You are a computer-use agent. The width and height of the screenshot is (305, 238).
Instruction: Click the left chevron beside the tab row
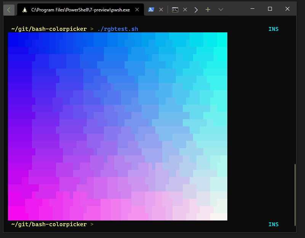[x=9, y=10]
